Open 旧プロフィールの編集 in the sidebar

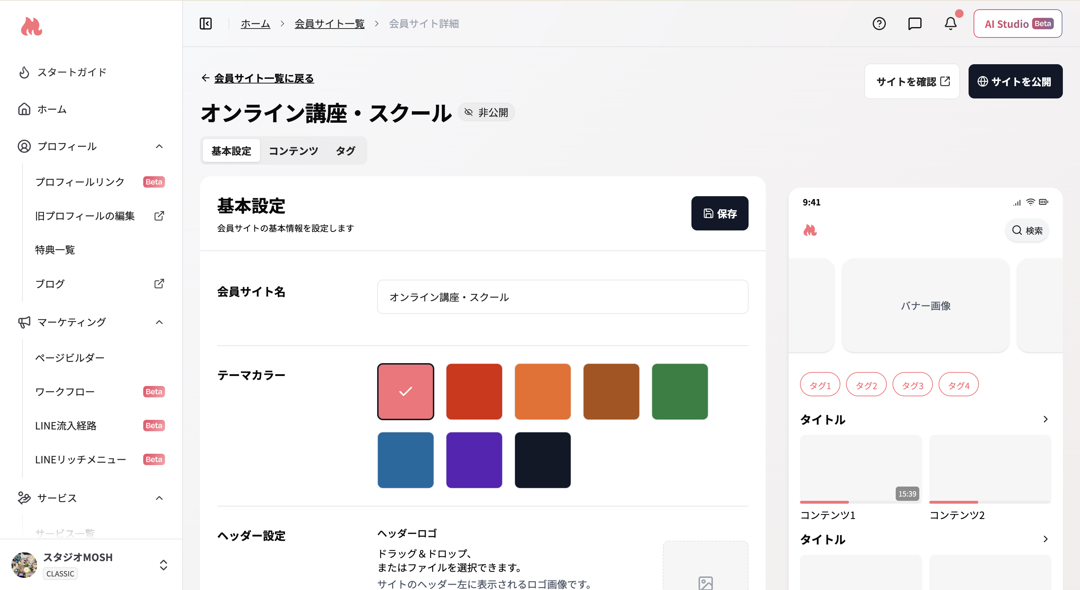point(85,216)
